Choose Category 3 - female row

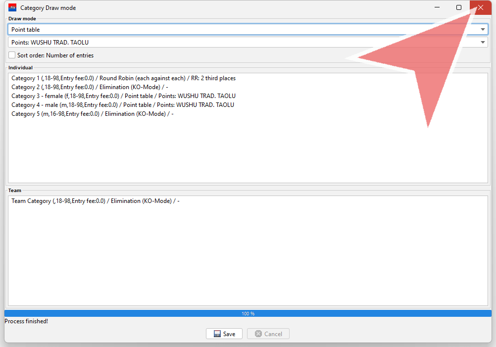pyautogui.click(x=123, y=96)
